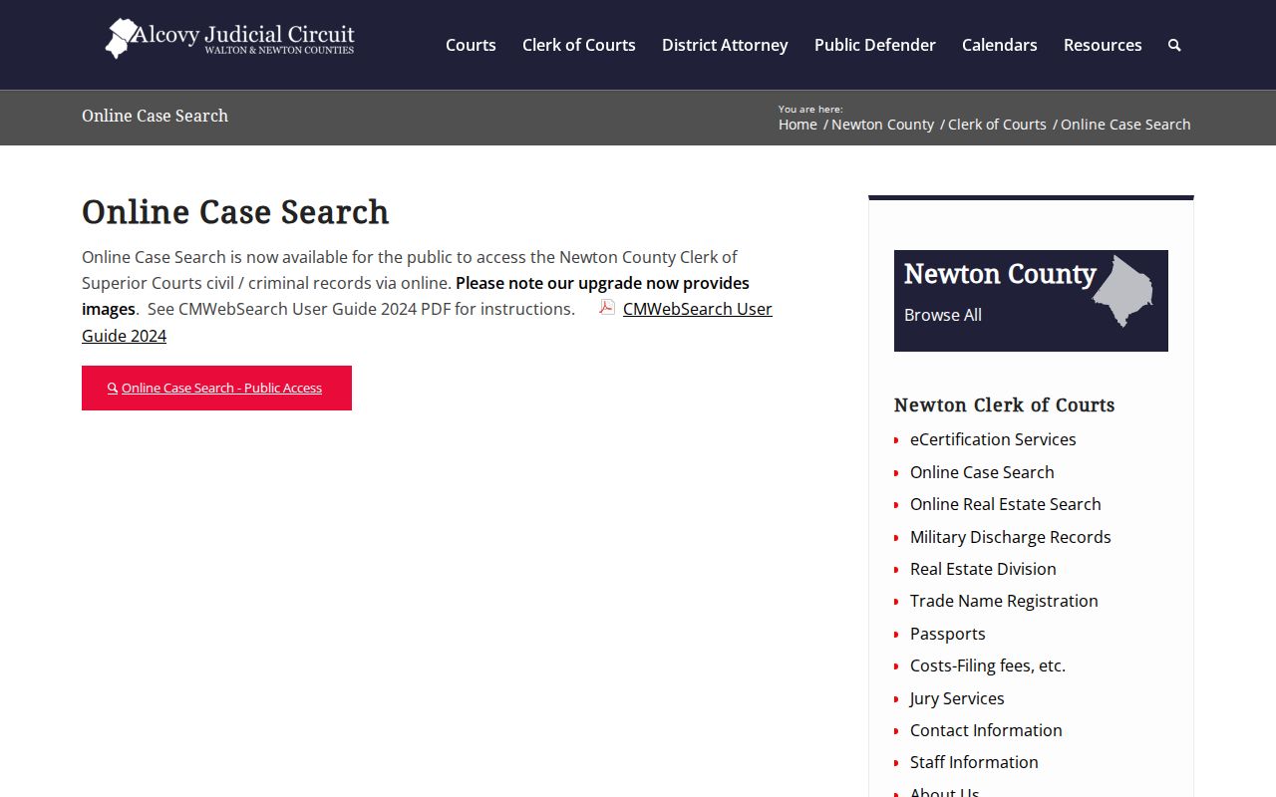The width and height of the screenshot is (1276, 797).
Task: Click the search magnifier icon in navigation
Action: pyautogui.click(x=1174, y=45)
